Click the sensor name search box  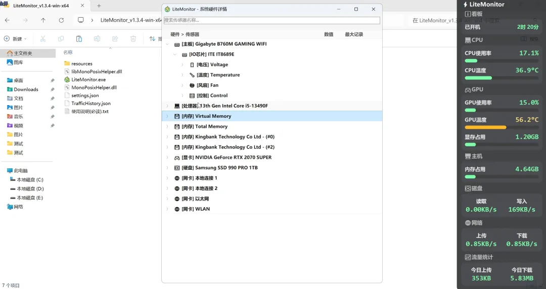tap(271, 20)
